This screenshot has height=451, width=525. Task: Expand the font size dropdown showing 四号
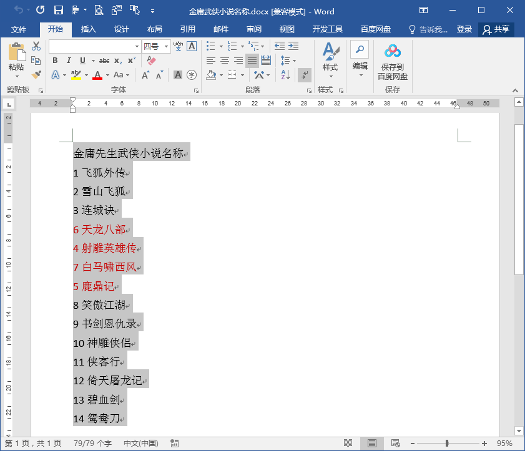click(166, 46)
